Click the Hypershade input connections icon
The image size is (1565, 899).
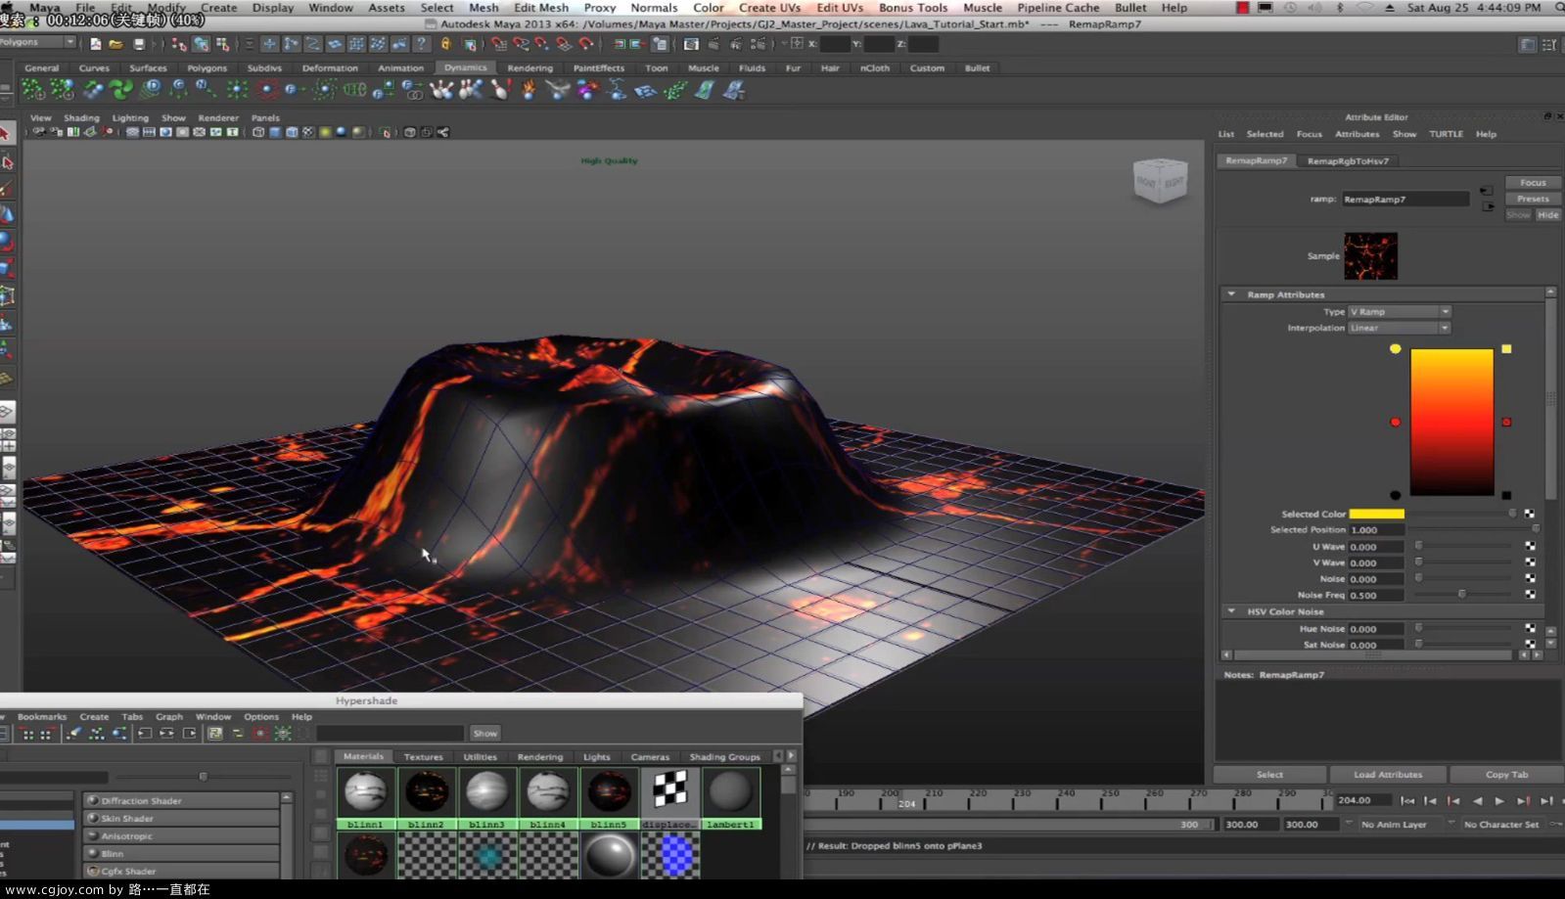tap(145, 733)
